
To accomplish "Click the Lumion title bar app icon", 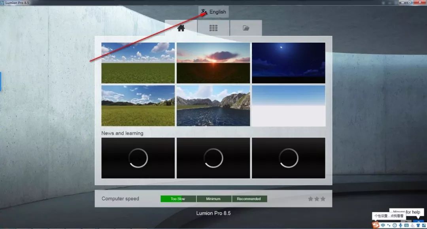I will tap(2, 3).
